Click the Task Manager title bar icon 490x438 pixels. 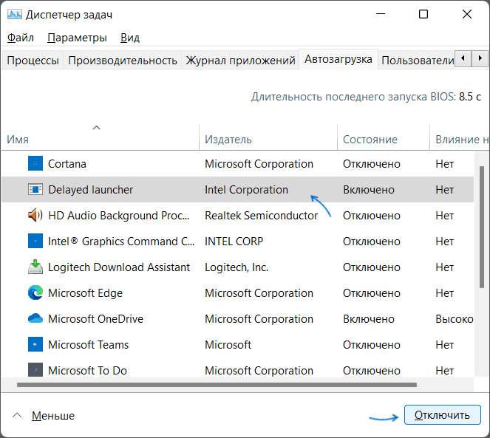click(15, 14)
